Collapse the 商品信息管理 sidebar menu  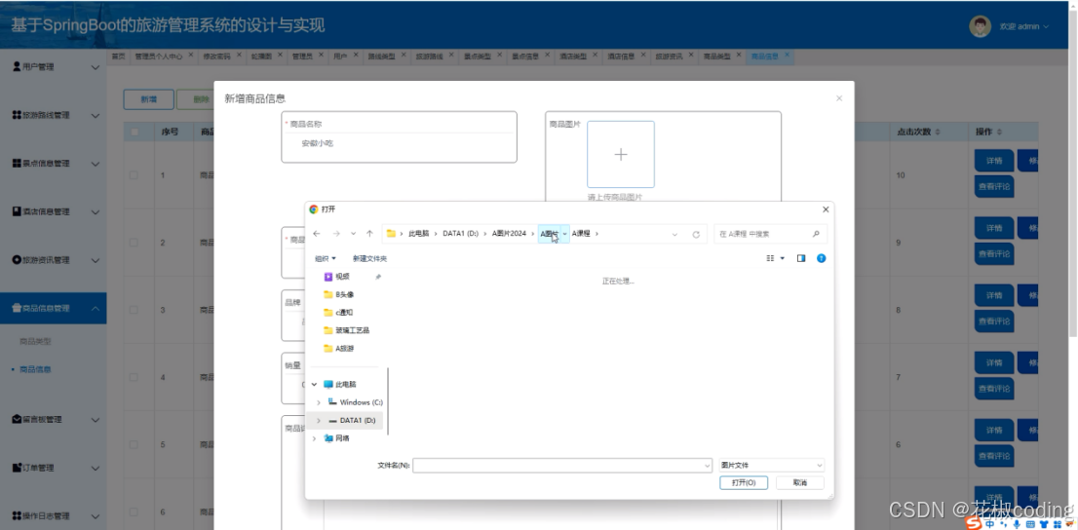53,308
